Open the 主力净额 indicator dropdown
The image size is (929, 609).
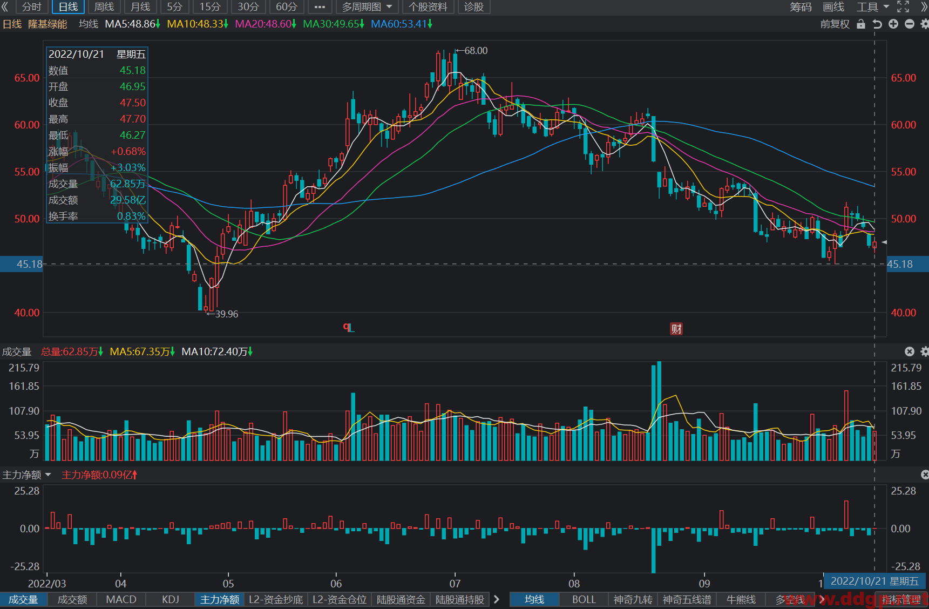(26, 475)
